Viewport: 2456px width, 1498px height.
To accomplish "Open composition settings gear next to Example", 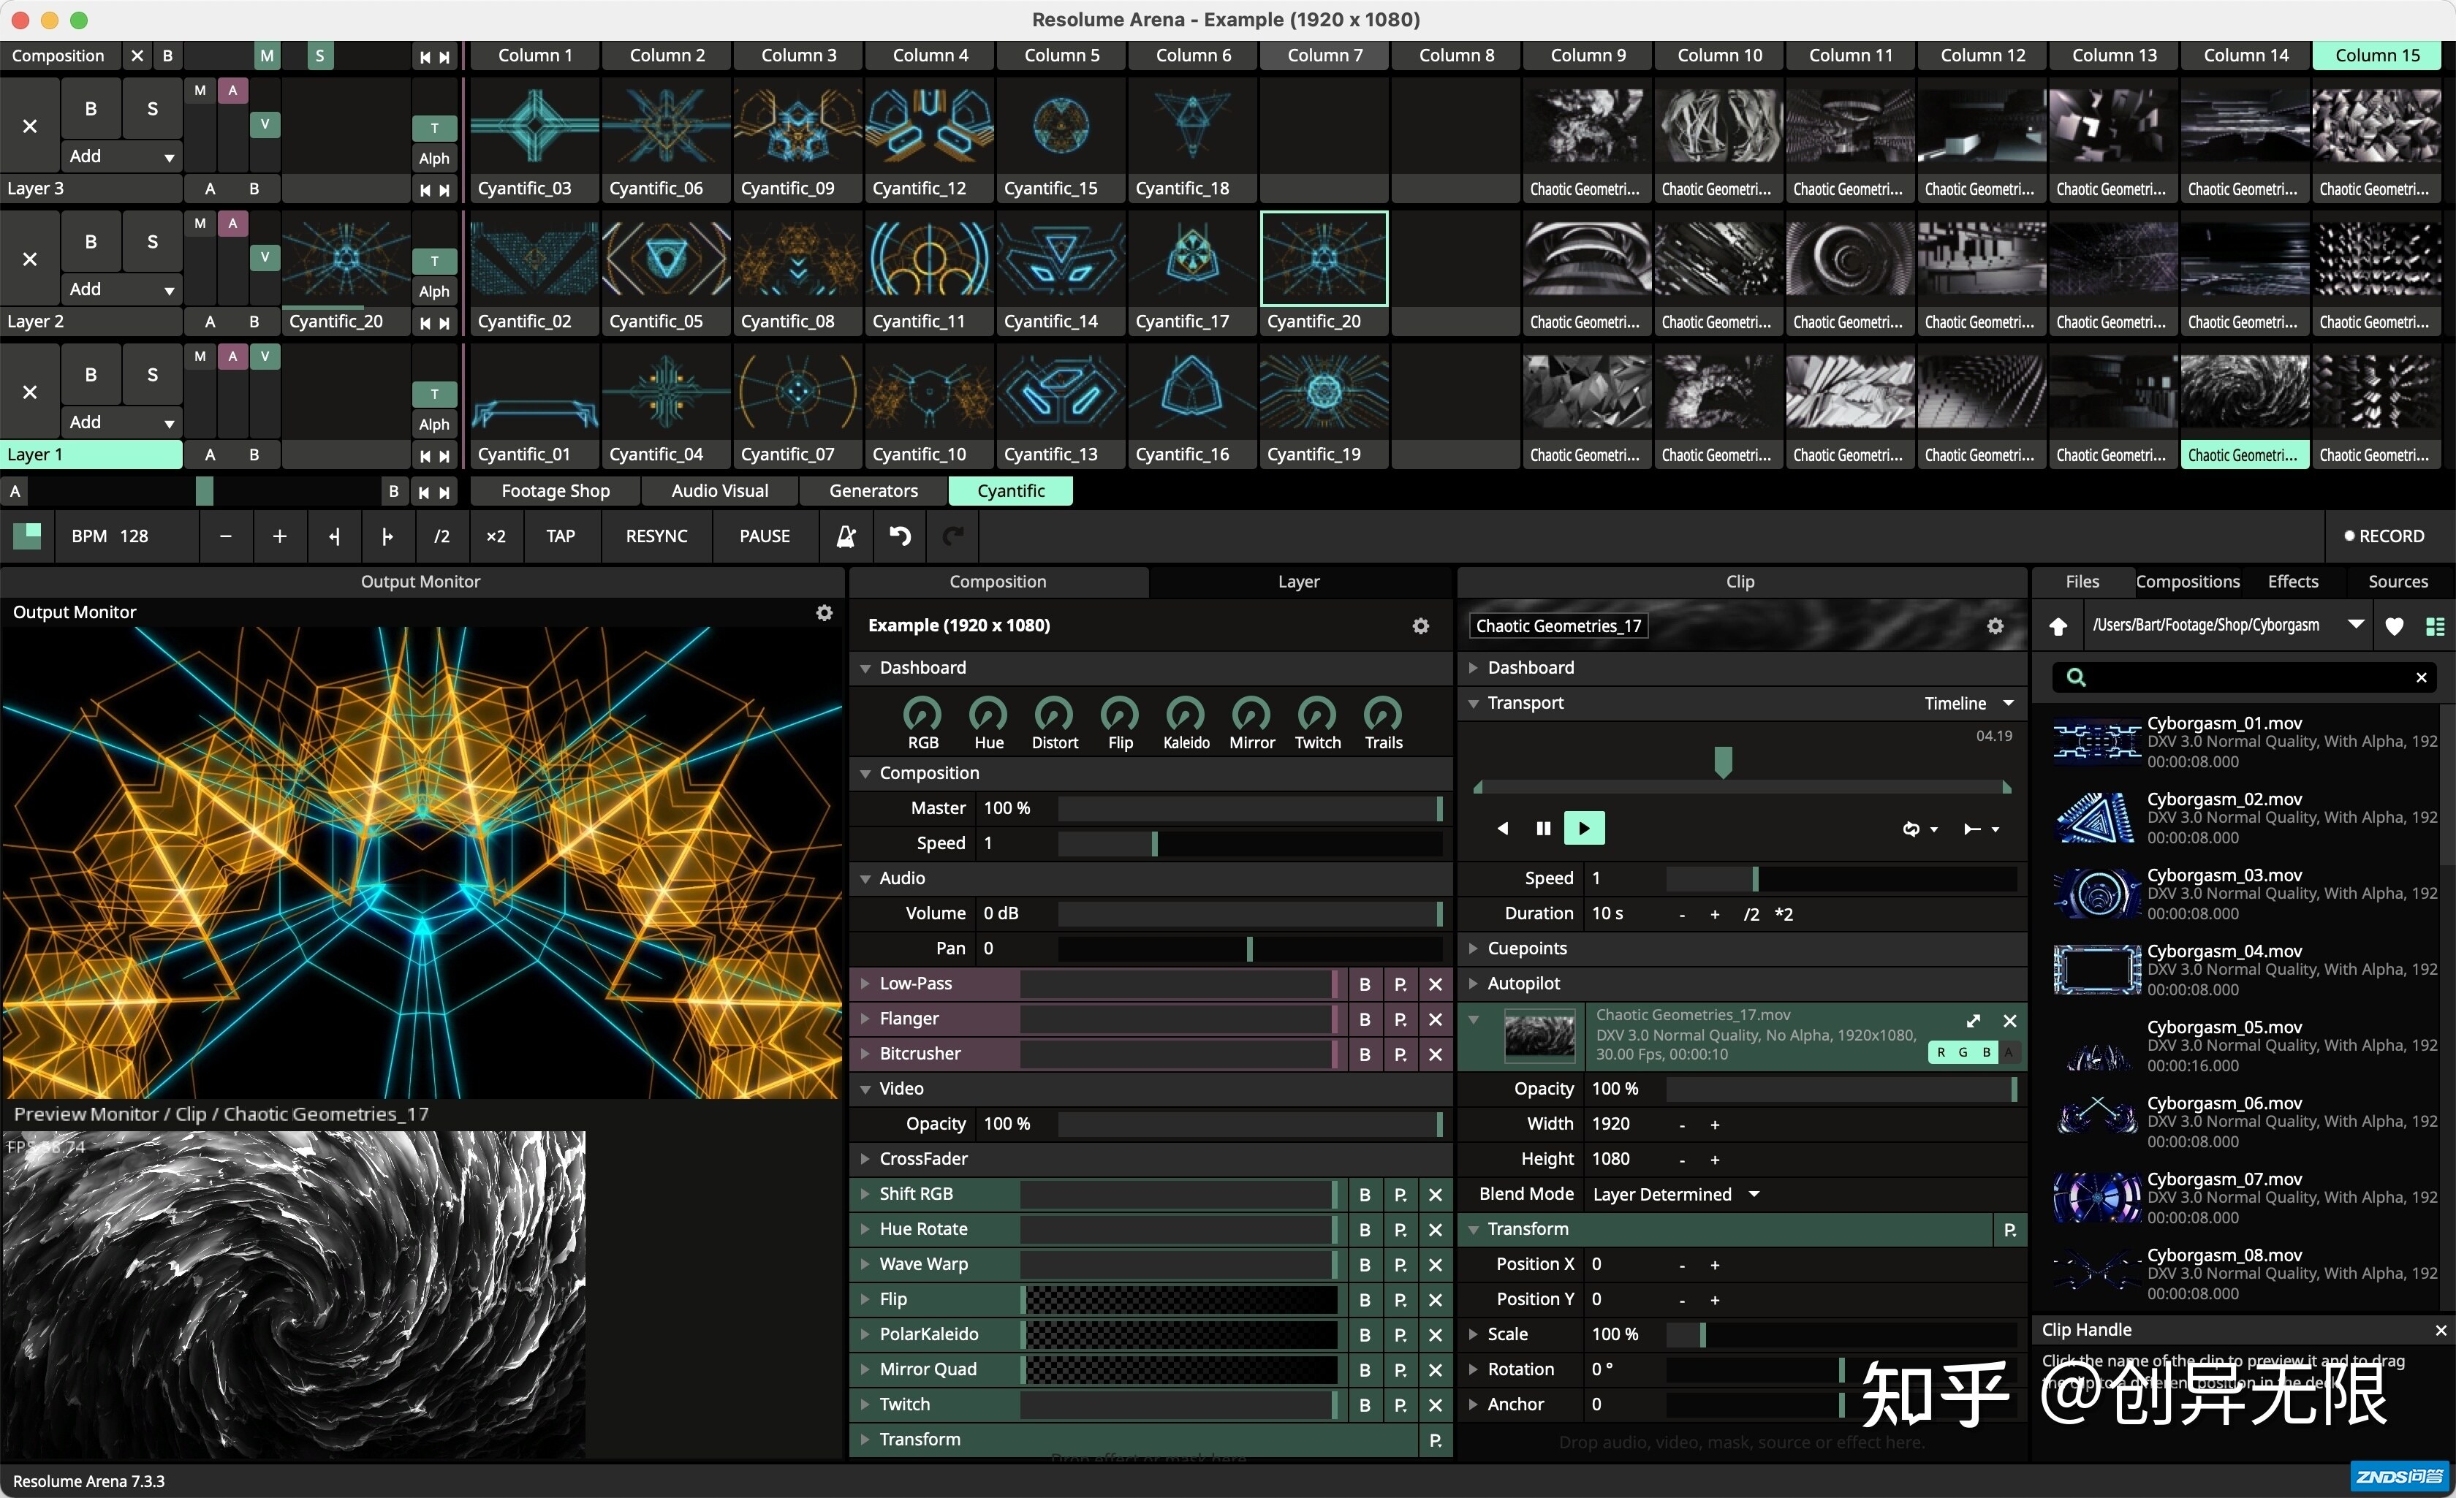I will pos(1420,626).
